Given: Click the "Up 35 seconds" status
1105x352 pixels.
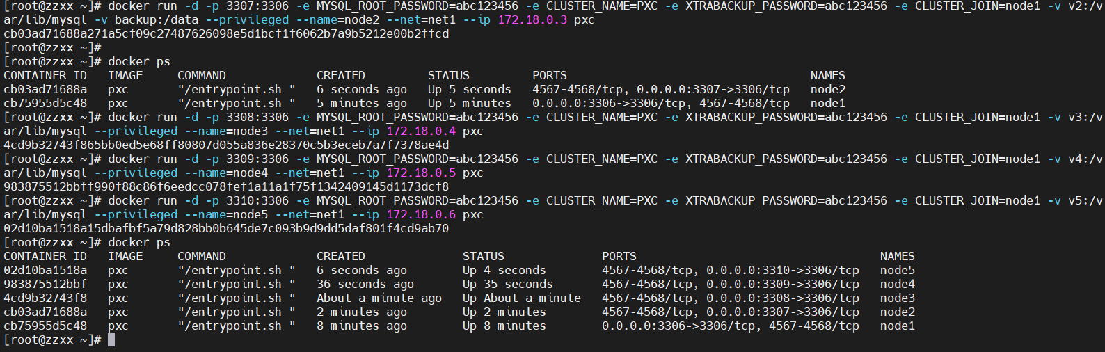Looking at the screenshot, I should tap(508, 284).
